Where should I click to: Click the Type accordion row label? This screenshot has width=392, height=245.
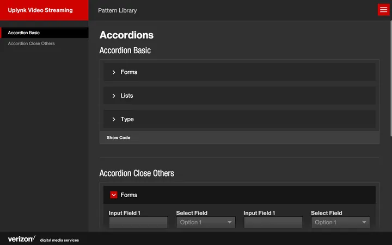click(x=127, y=120)
